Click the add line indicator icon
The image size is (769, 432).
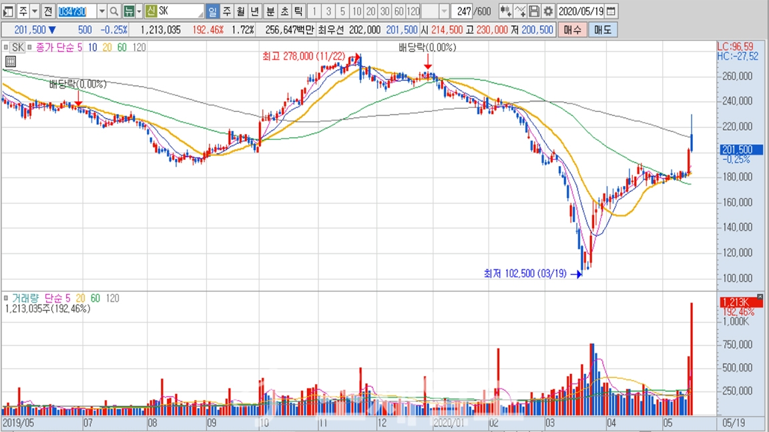(x=520, y=11)
